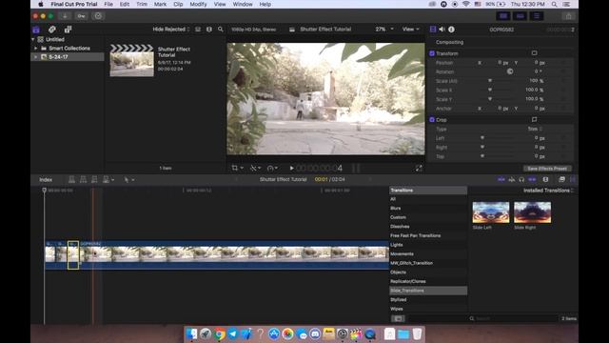Image resolution: width=609 pixels, height=343 pixels.
Task: Expand the Smart Collections folder
Action: (x=36, y=49)
